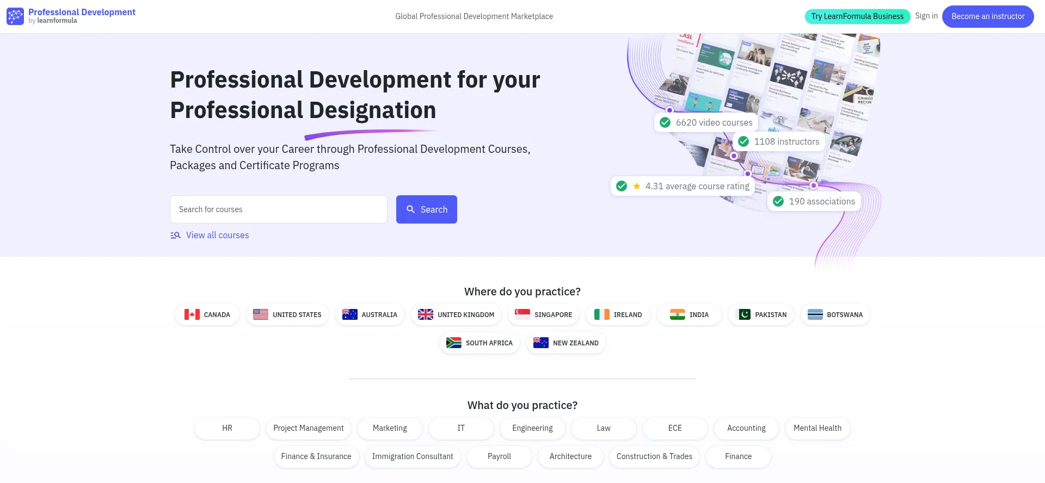Select the Engineering practice category

pos(532,428)
